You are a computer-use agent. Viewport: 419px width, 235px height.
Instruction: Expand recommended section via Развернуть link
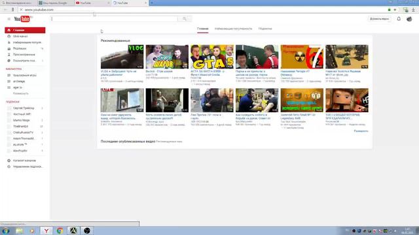point(361,131)
